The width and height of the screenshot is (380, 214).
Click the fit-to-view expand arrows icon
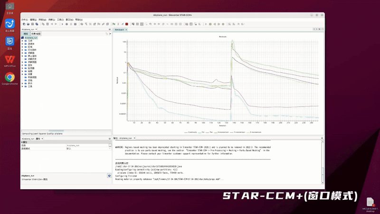click(x=191, y=24)
